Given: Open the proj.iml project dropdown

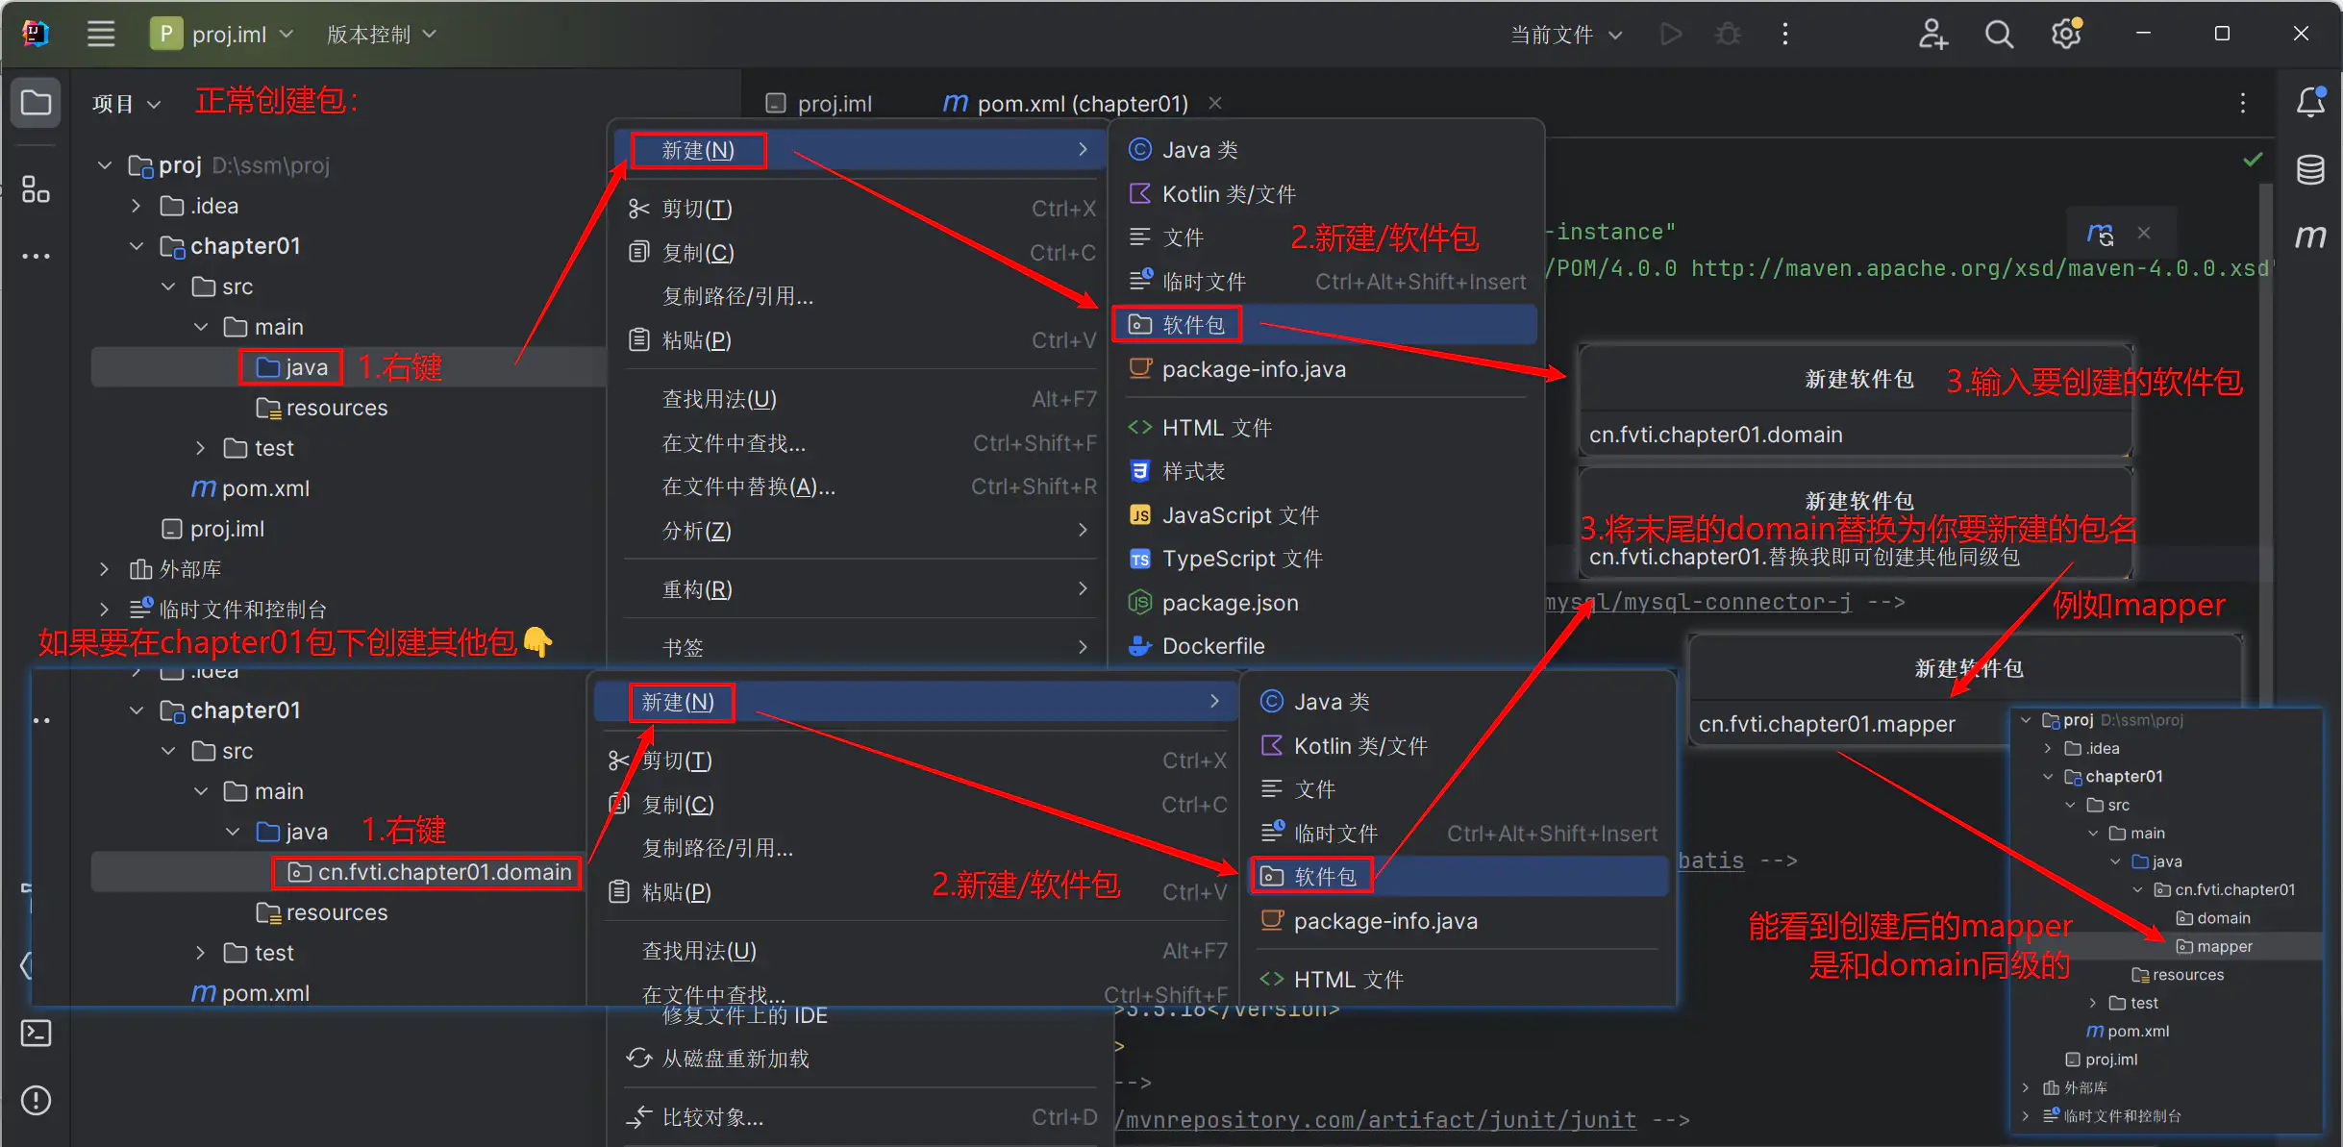Looking at the screenshot, I should 222,35.
